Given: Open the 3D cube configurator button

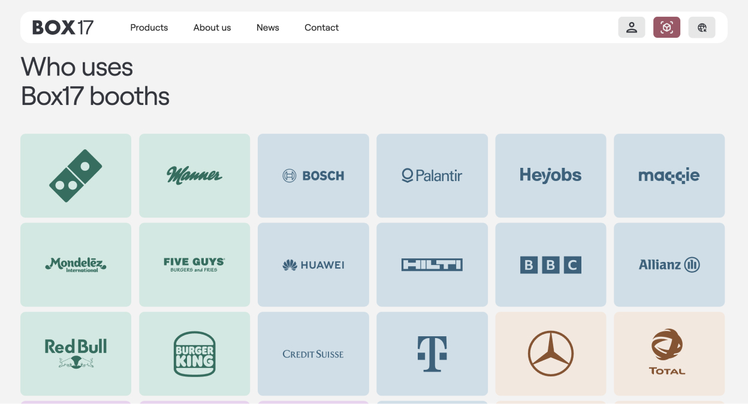Looking at the screenshot, I should (x=666, y=28).
